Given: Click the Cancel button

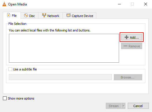Looking at the screenshot, I should click(138, 106).
